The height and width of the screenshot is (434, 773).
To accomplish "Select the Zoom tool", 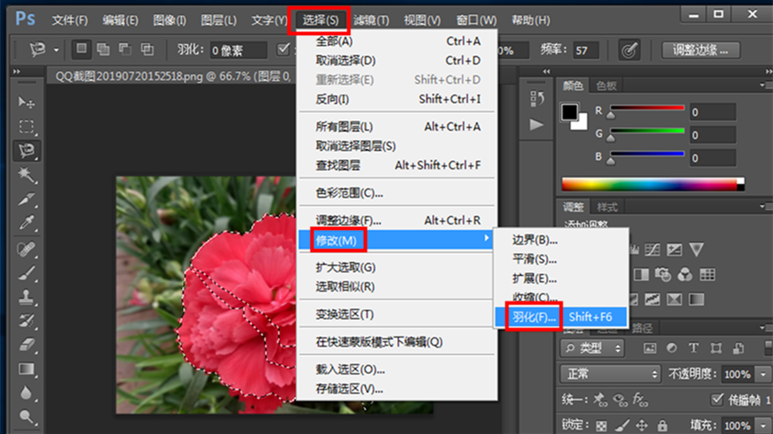I will point(26,417).
